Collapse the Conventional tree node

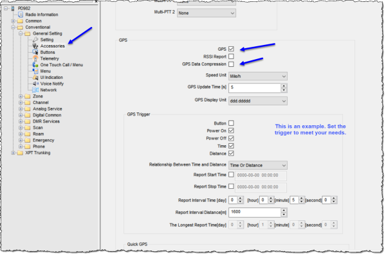[x=13, y=27]
